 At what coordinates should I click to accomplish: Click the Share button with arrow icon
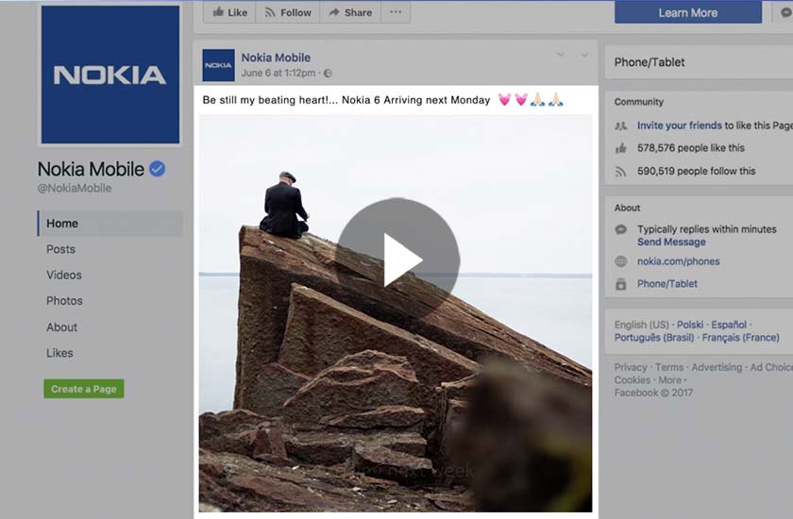[x=350, y=12]
